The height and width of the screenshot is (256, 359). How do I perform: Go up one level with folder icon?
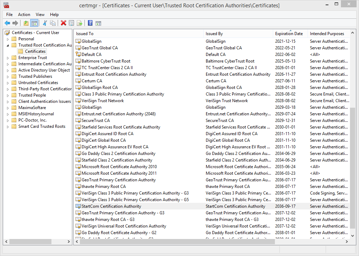[26, 23]
